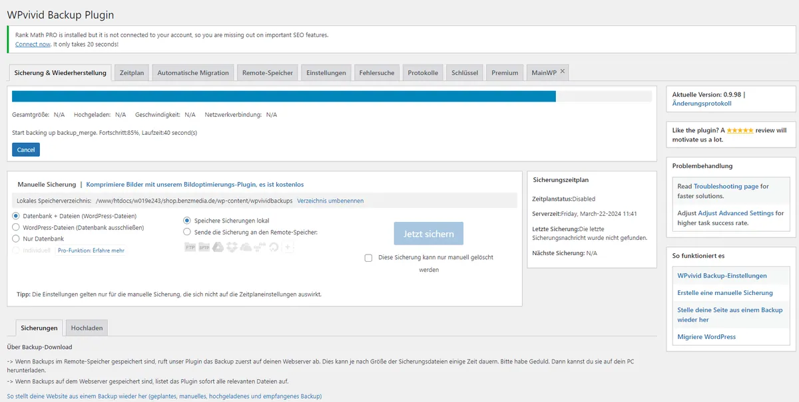This screenshot has width=799, height=402.
Task: Click the Manuelle Sicherung heading
Action: [47, 184]
